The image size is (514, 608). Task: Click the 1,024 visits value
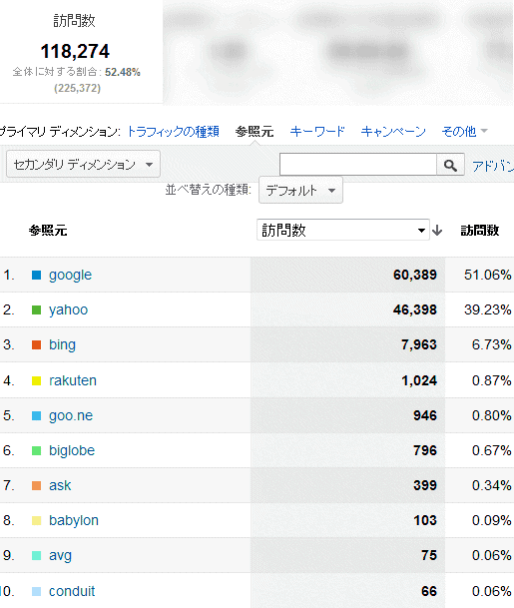point(419,380)
